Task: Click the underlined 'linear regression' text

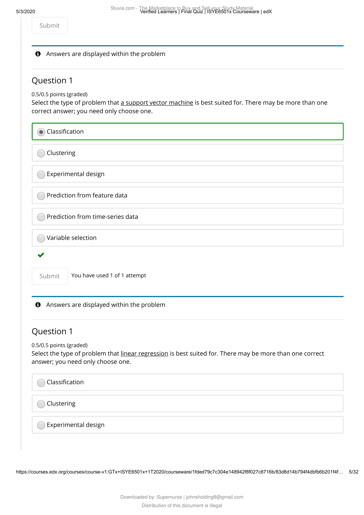Action: pyautogui.click(x=144, y=354)
